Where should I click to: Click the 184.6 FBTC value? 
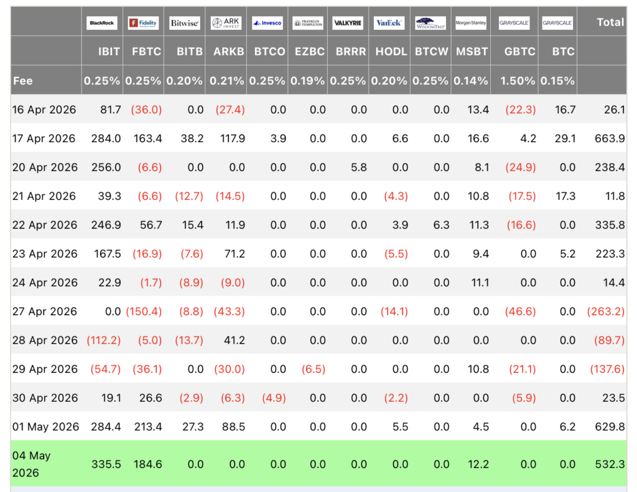pyautogui.click(x=148, y=464)
